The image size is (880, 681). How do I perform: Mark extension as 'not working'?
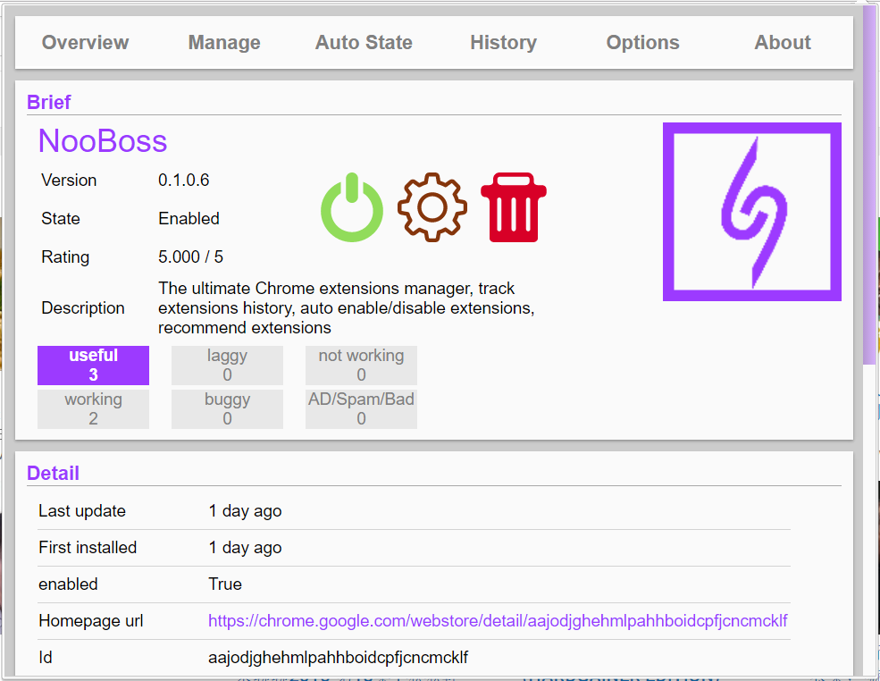click(361, 365)
